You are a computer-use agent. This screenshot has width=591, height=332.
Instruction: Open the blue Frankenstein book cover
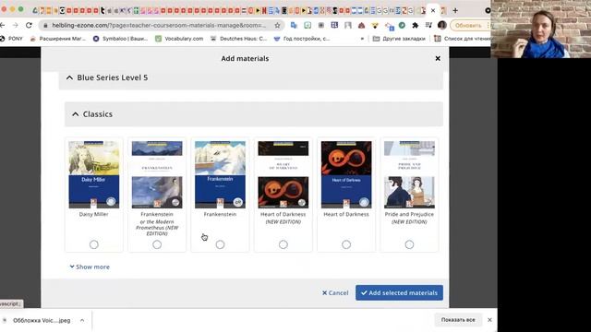220,174
